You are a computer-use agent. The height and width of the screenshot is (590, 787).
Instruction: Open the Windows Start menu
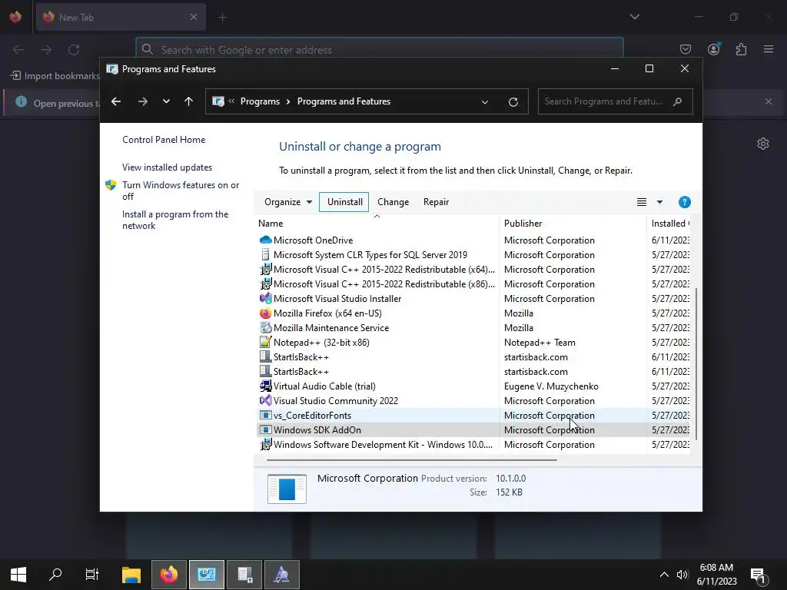click(x=18, y=575)
